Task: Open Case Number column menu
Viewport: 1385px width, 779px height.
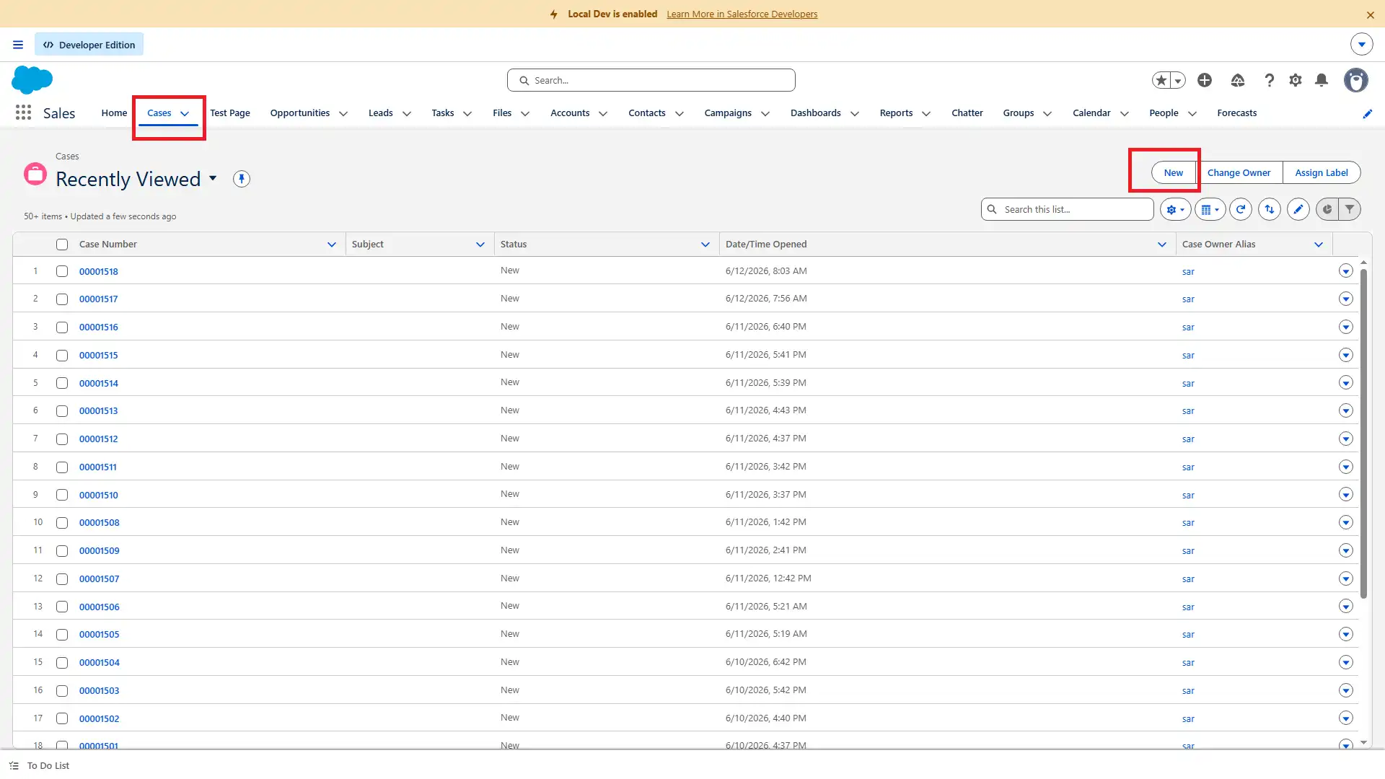Action: (332, 245)
